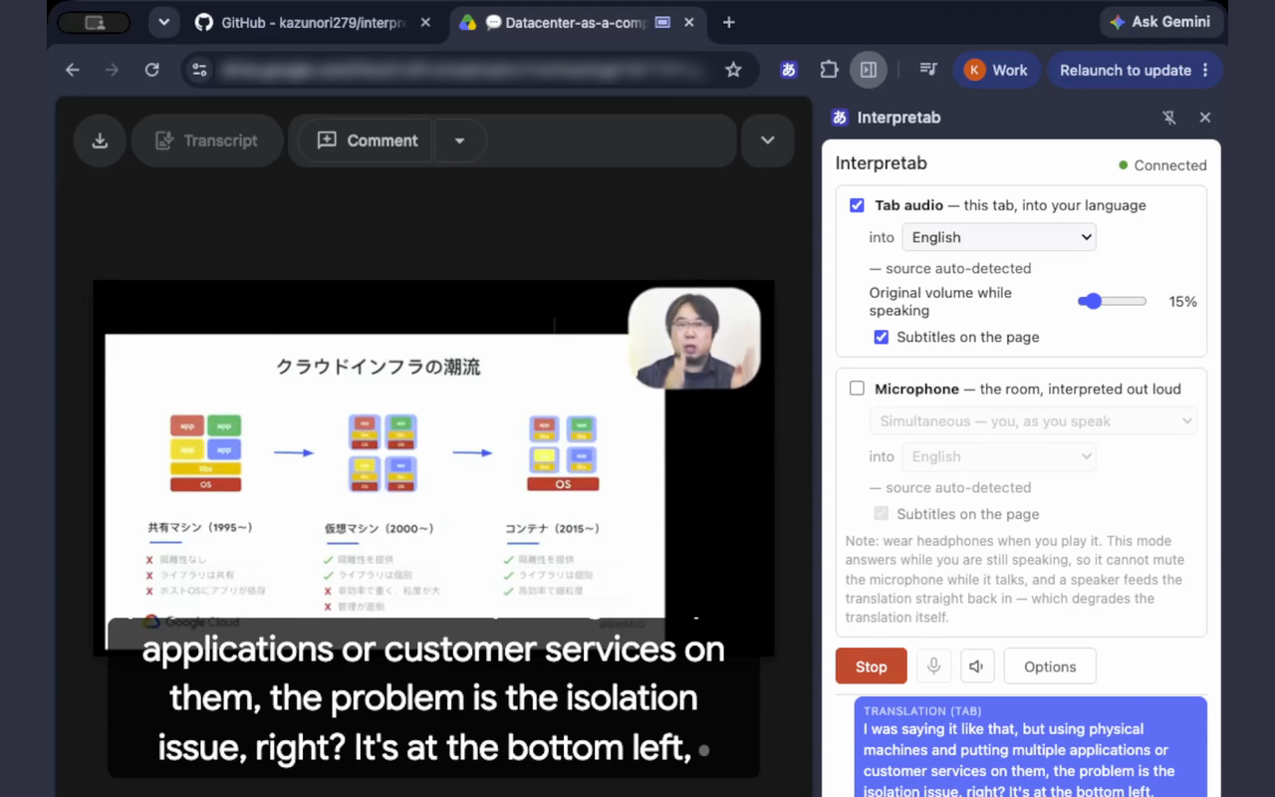
Task: Toggle Tab audio Subtitles on the page
Action: point(882,337)
